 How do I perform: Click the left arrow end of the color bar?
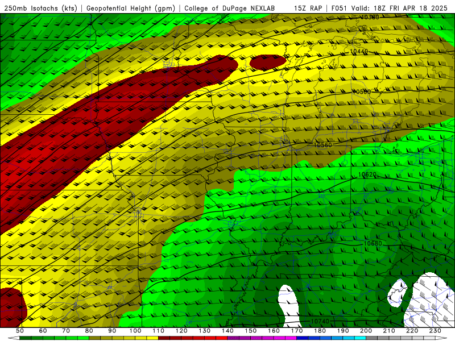(x=14, y=338)
